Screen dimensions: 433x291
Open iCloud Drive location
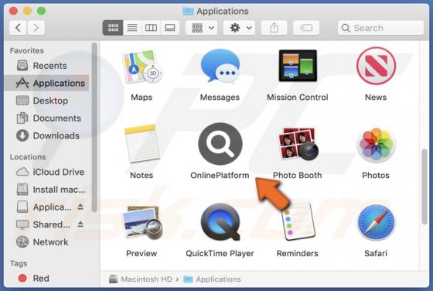click(x=46, y=172)
